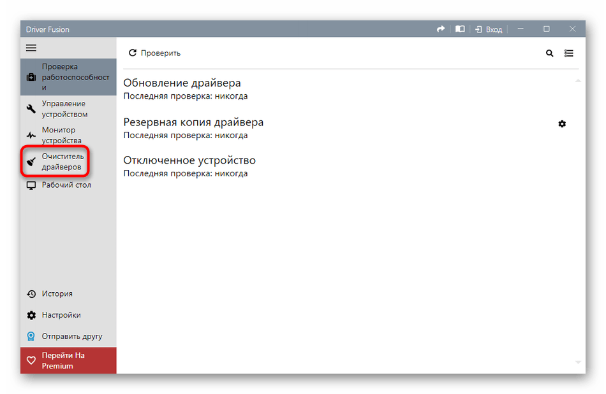This screenshot has width=606, height=394.
Task: Open the book/documentation icon in title bar
Action: coord(460,29)
